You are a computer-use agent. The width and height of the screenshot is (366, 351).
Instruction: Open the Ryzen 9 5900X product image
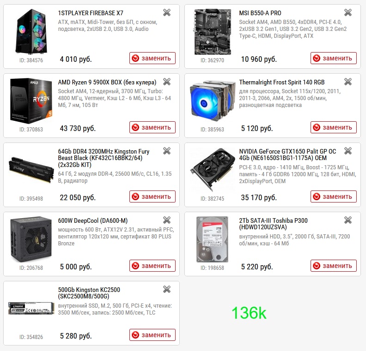[x=31, y=101]
